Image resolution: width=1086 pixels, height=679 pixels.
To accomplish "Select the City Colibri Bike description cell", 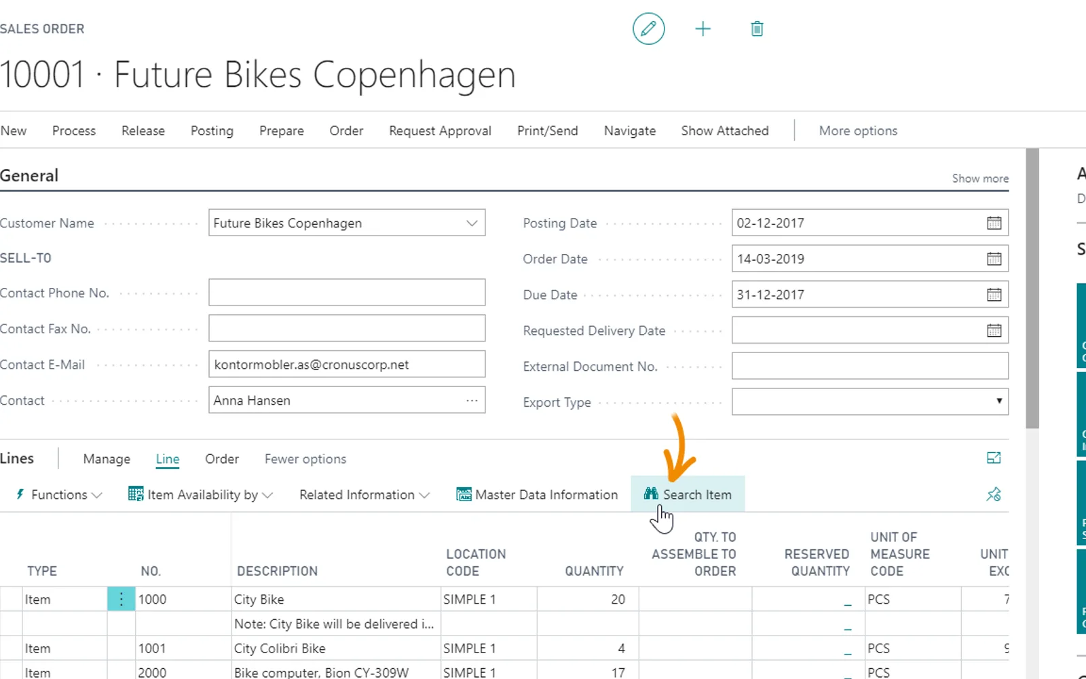I will pyautogui.click(x=336, y=648).
